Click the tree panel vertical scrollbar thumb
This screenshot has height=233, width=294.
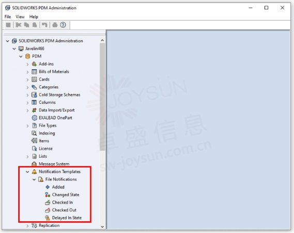coord(102,97)
